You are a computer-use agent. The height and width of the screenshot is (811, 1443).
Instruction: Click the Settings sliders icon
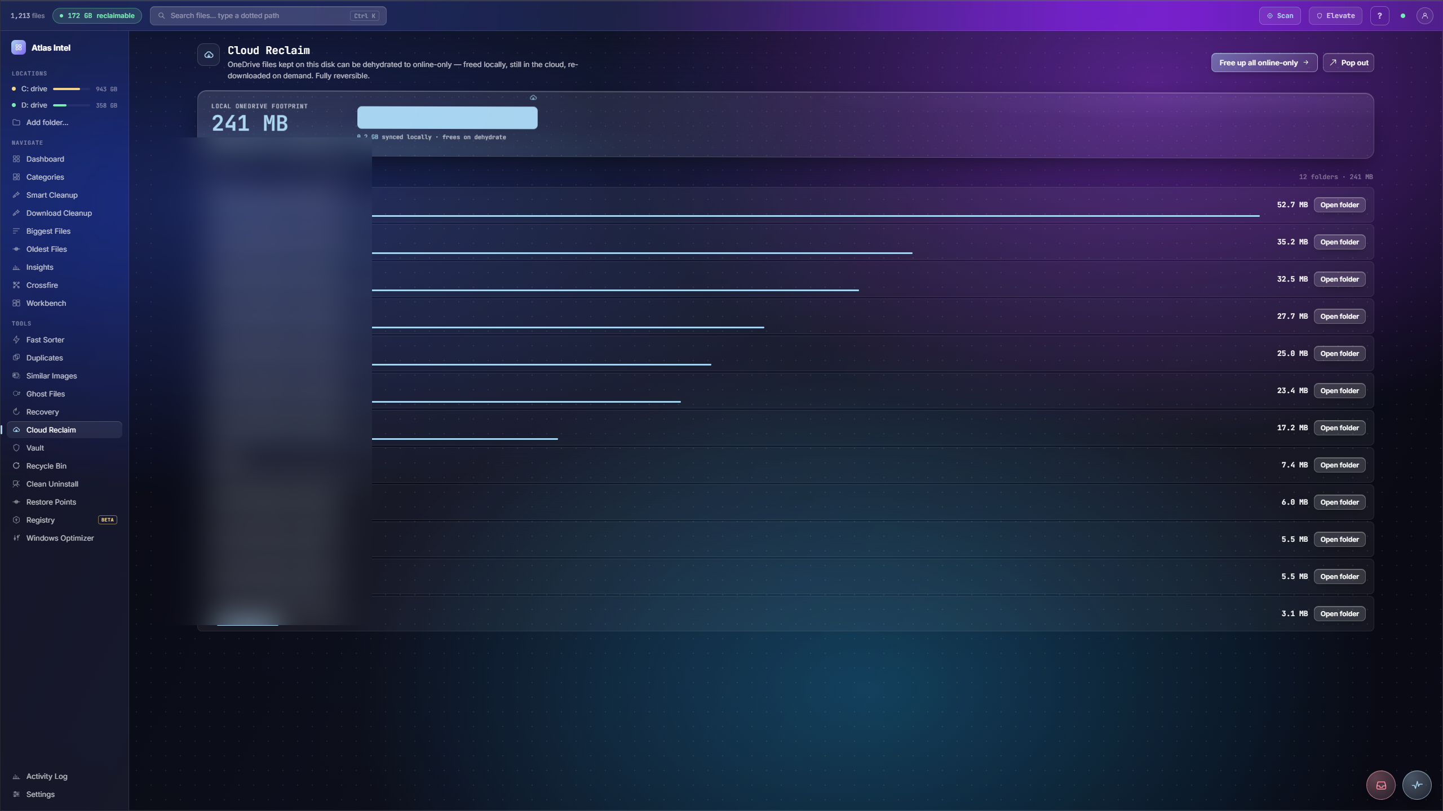16,794
